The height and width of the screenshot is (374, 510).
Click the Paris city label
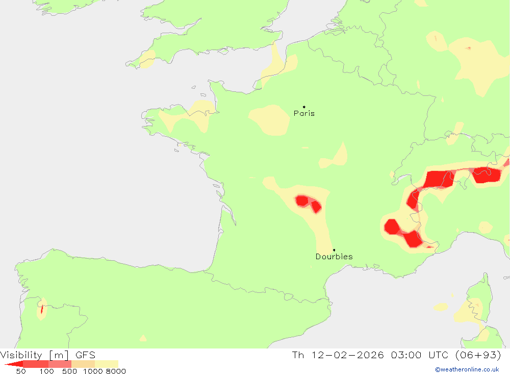tap(304, 113)
